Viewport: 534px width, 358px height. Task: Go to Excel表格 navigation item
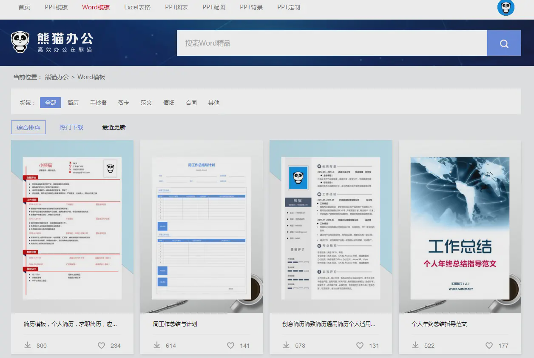pos(137,7)
